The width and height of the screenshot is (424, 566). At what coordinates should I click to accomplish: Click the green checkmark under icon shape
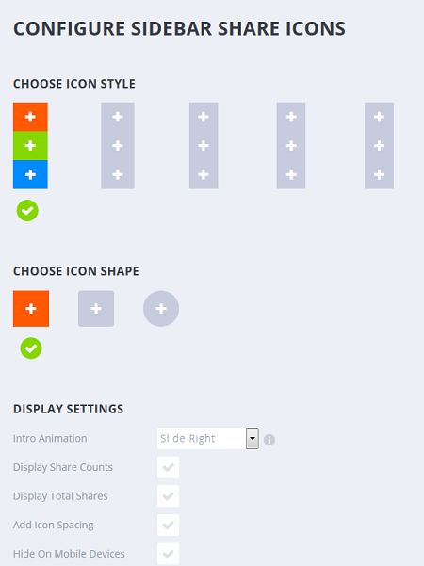pyautogui.click(x=31, y=348)
